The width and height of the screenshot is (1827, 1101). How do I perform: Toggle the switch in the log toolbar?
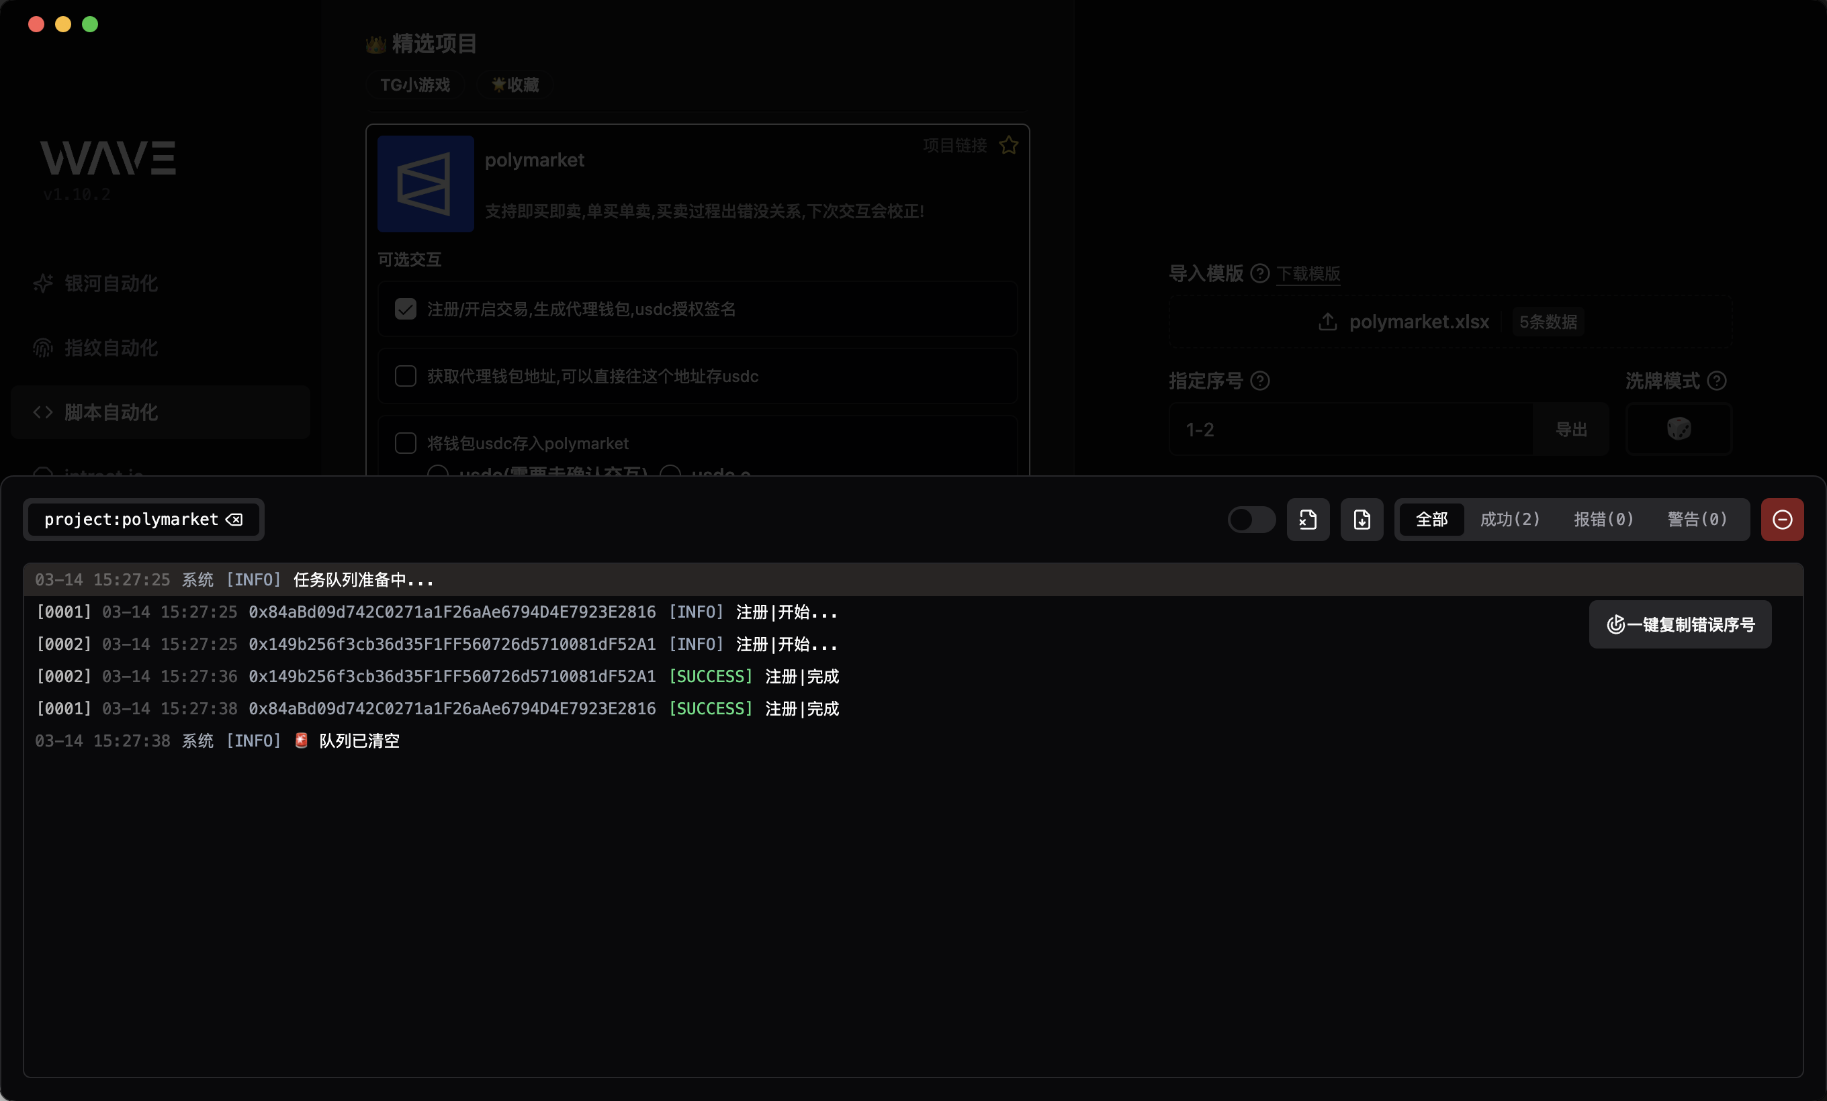1251,520
